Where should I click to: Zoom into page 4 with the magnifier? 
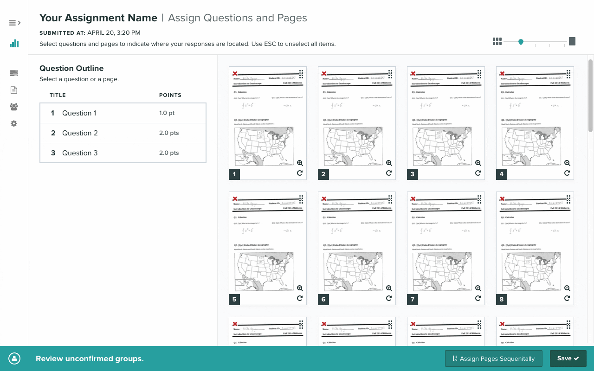[x=567, y=163]
